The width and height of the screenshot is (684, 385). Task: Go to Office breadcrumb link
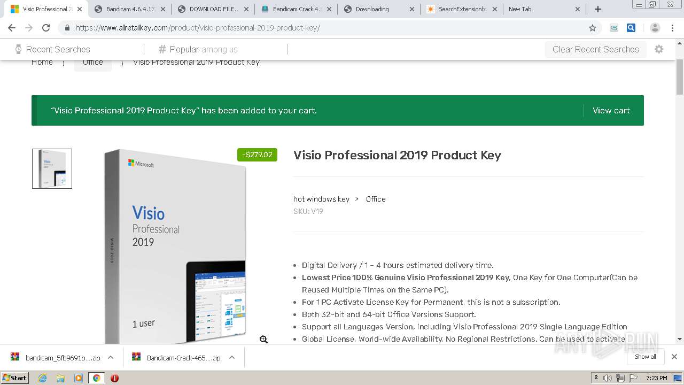click(93, 62)
